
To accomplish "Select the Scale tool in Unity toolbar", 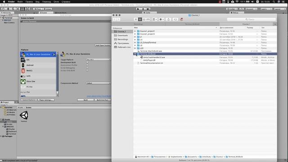I will [x=18, y=9].
